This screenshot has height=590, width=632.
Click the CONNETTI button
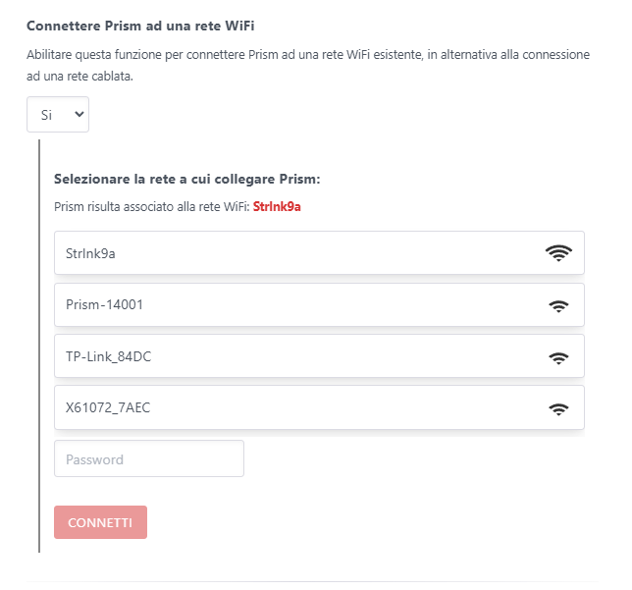pyautogui.click(x=100, y=522)
